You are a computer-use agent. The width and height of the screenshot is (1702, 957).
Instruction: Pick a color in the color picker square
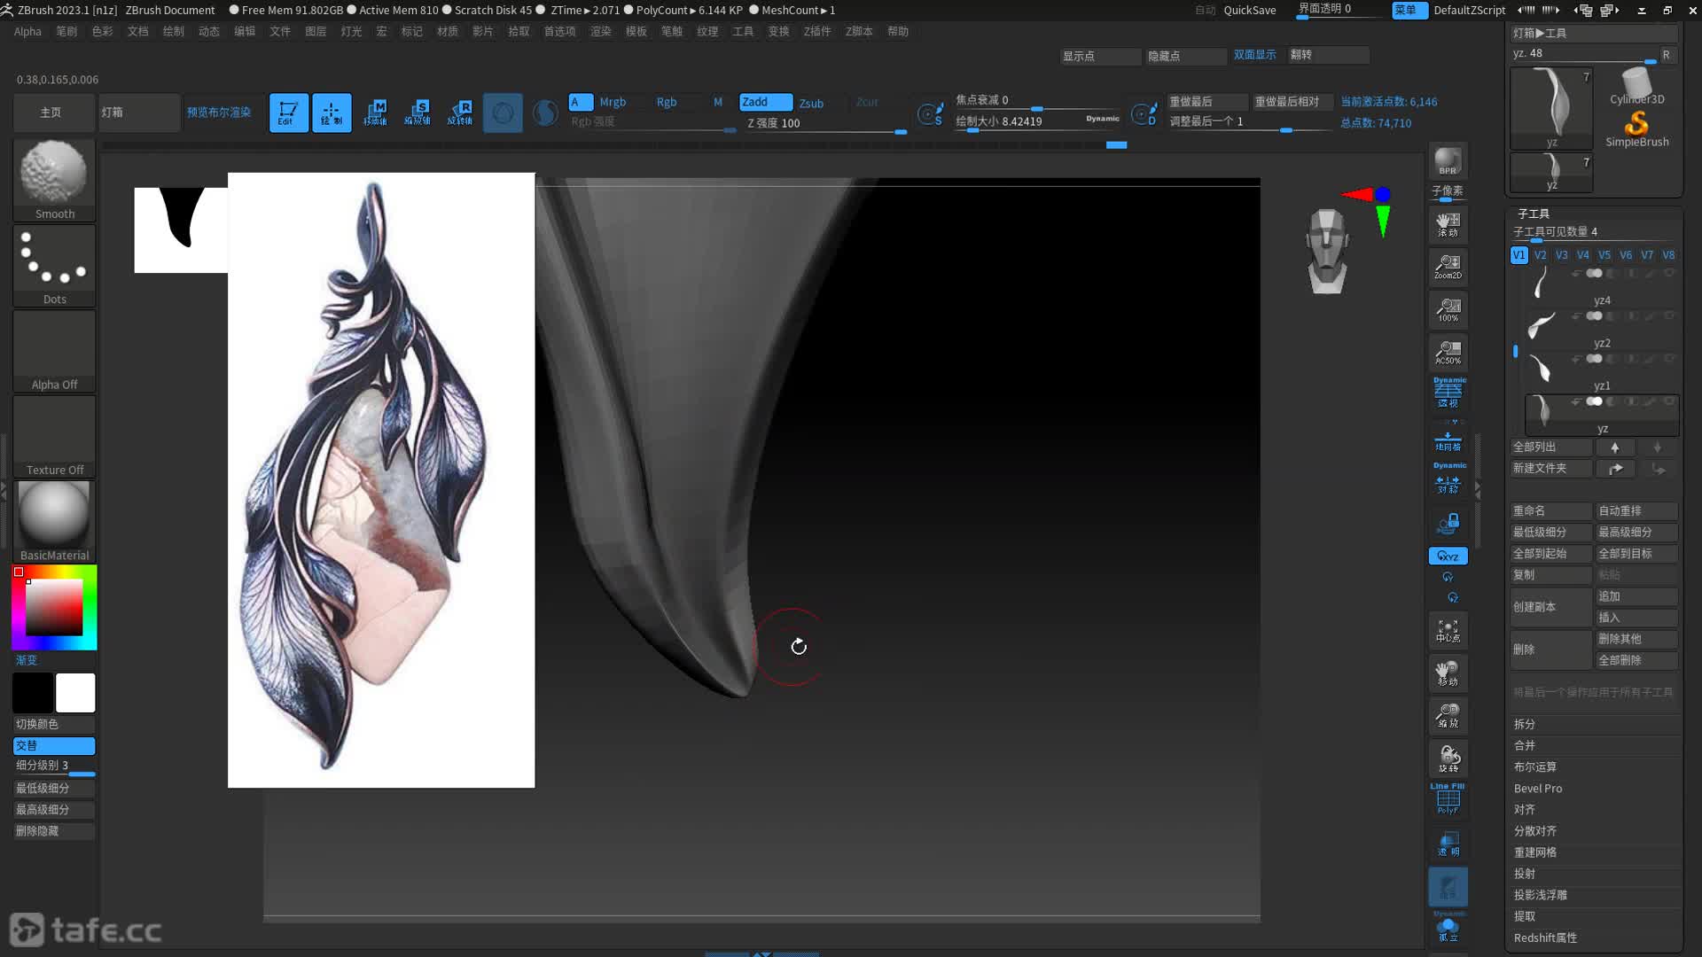[54, 607]
